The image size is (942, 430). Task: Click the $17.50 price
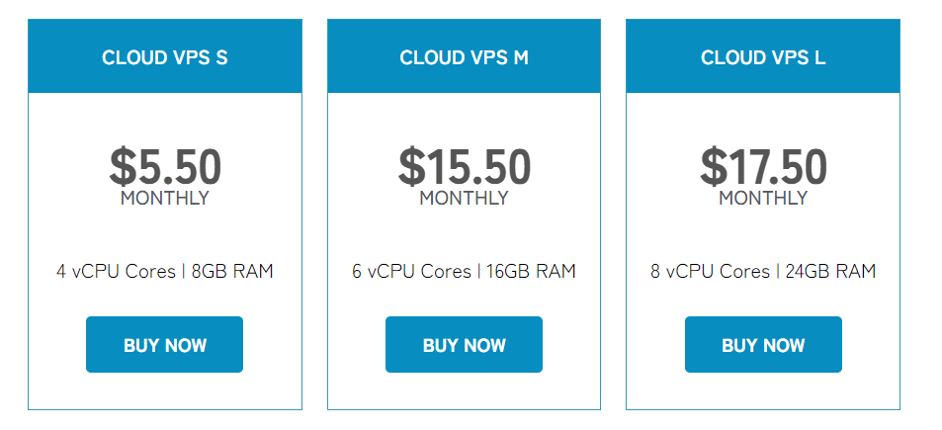[763, 166]
